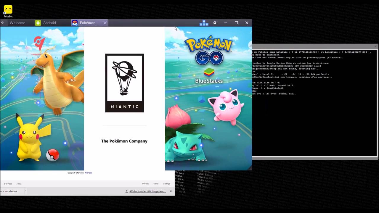Close the Pokémon tab with its X
This screenshot has height=213, width=379.
[105, 23]
